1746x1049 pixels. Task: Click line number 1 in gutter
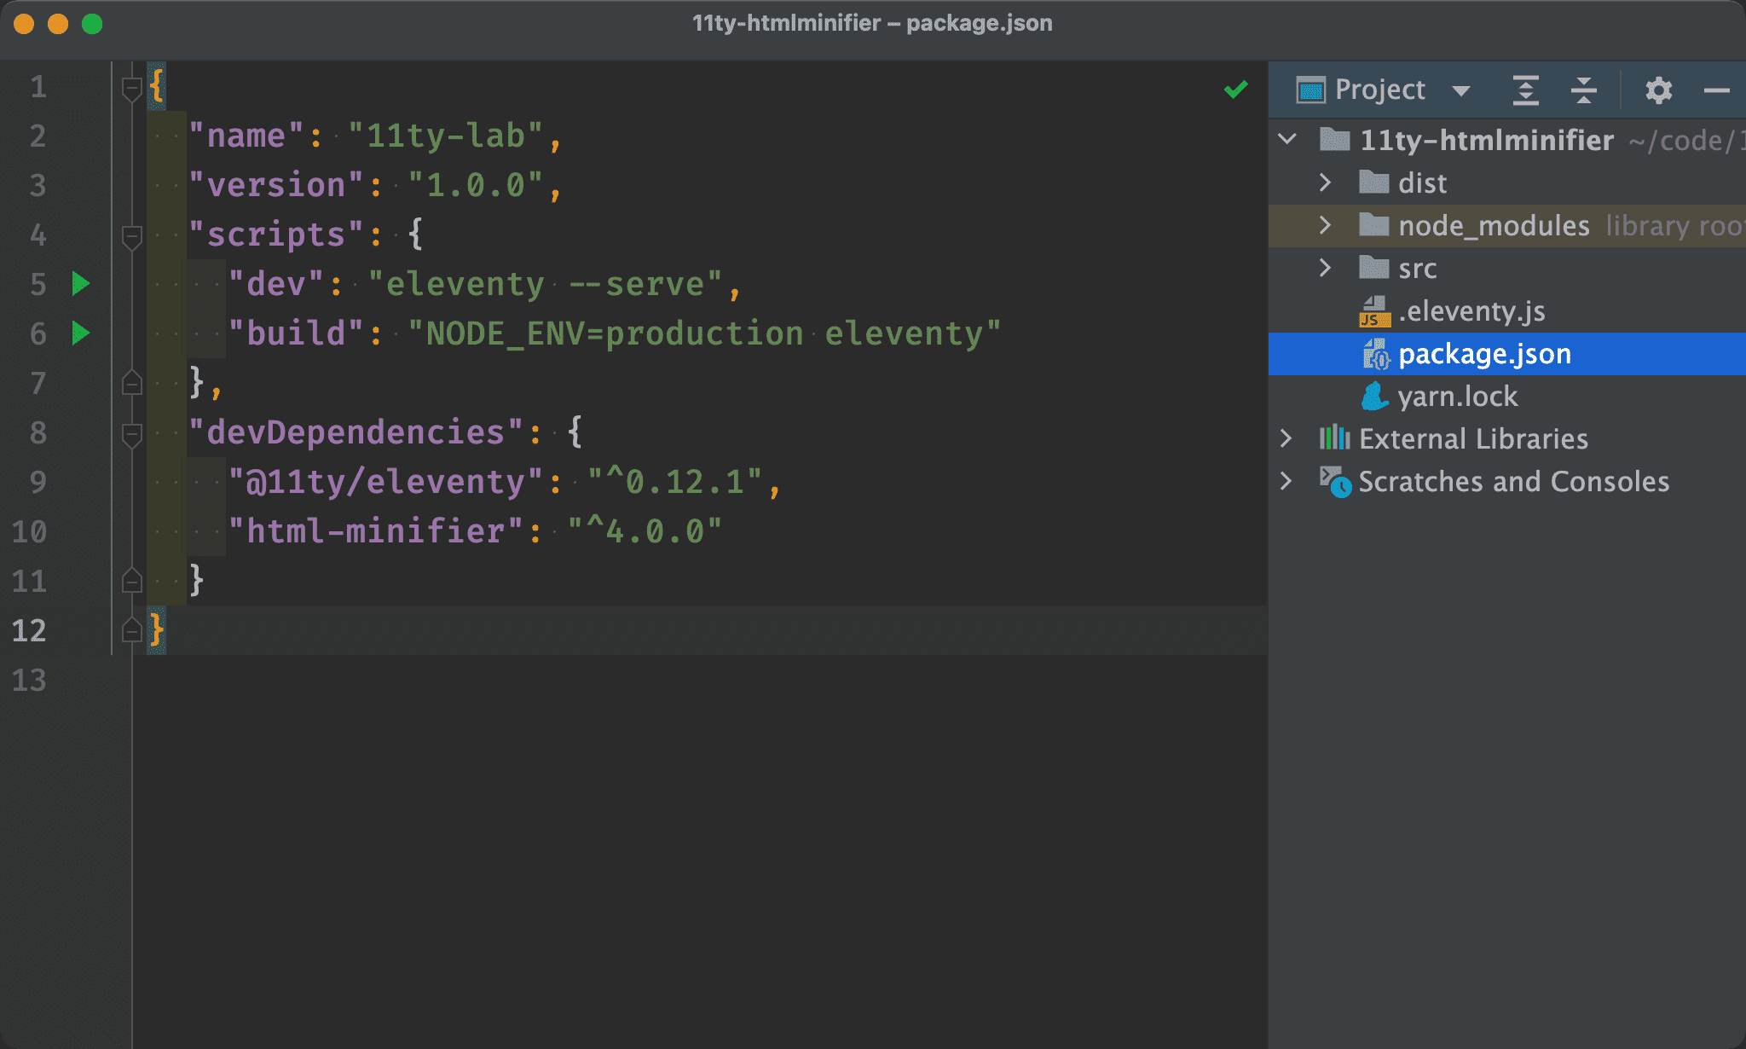(38, 86)
